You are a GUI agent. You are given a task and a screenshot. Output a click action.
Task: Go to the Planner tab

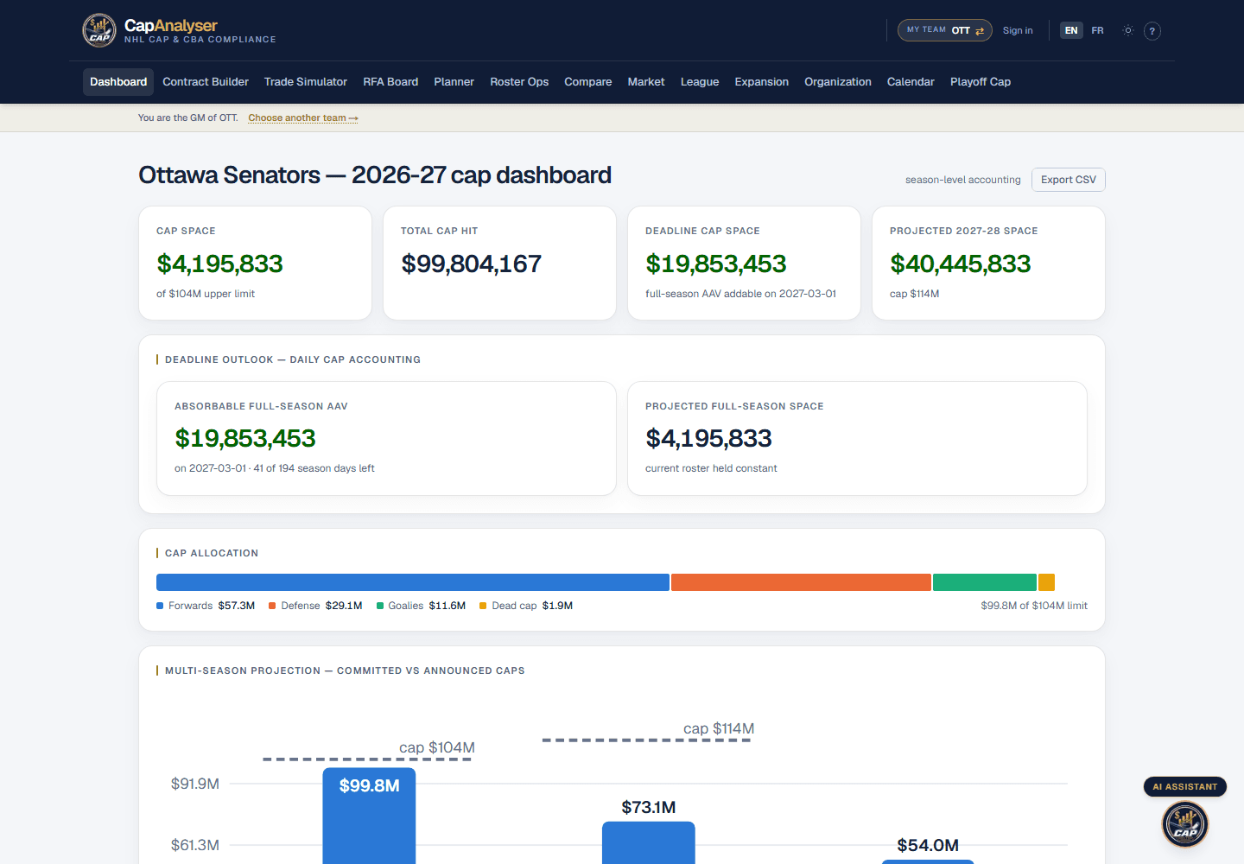click(x=454, y=82)
